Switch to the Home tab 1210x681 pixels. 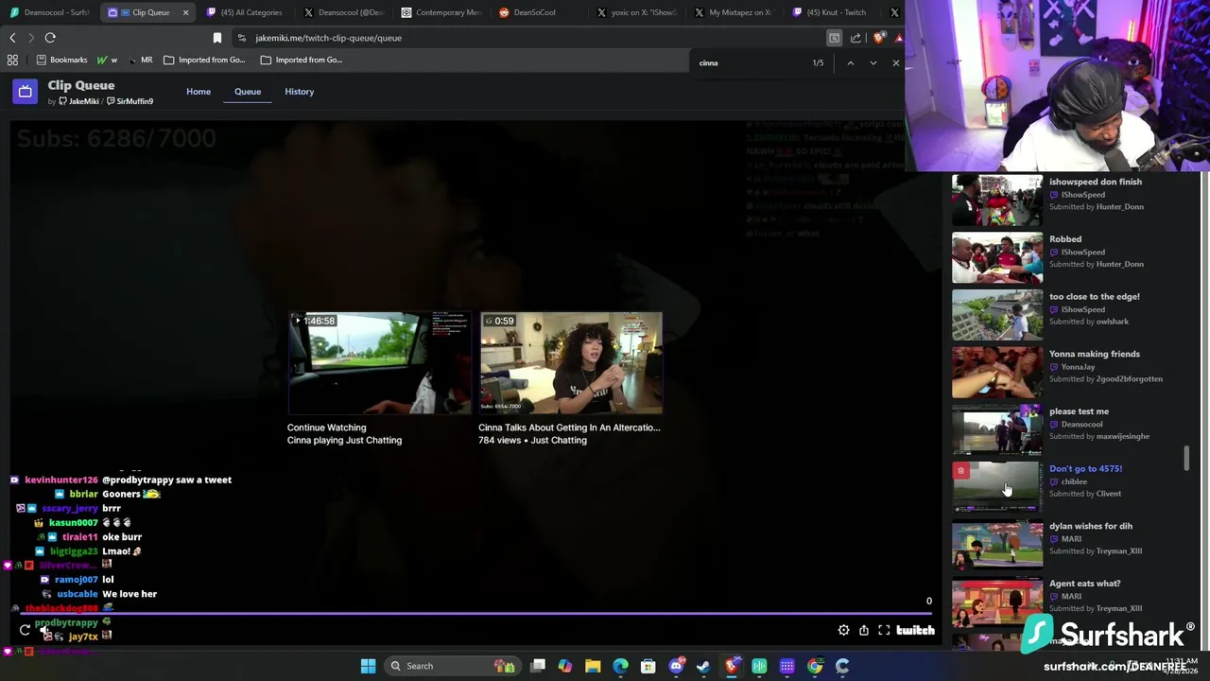(x=199, y=92)
